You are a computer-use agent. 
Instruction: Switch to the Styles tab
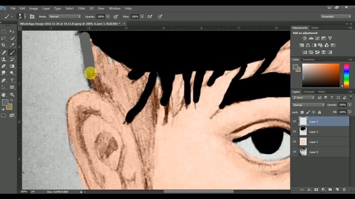pyautogui.click(x=315, y=28)
